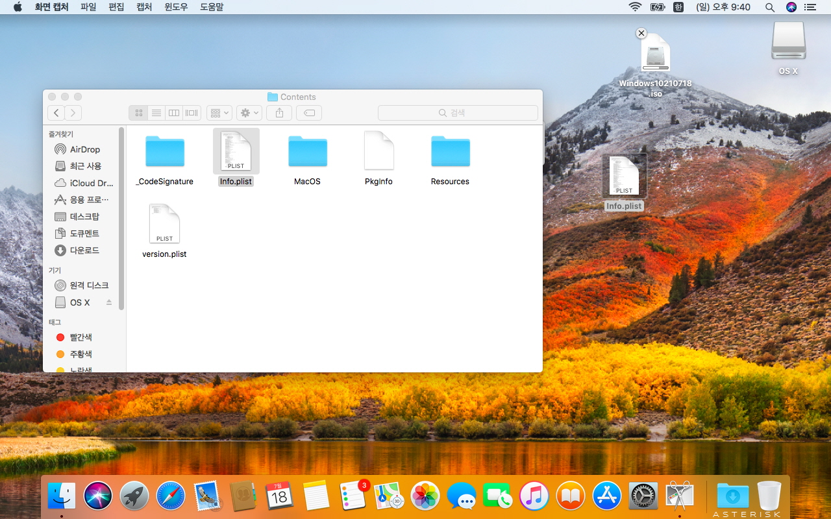Open System Preferences from the Dock
This screenshot has height=519, width=831.
[x=643, y=496]
